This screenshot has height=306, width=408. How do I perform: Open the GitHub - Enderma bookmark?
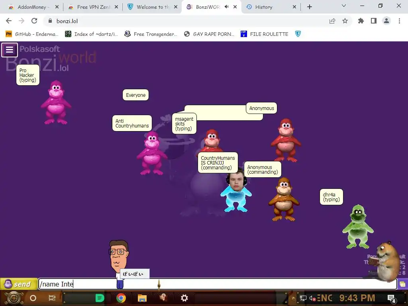[31, 34]
